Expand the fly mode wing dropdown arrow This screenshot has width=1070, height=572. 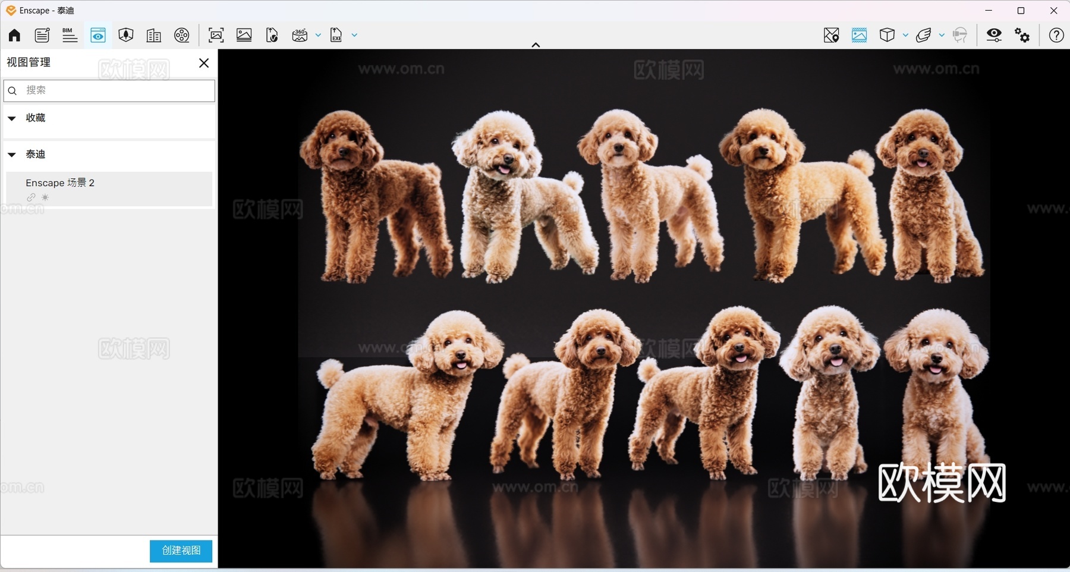(942, 35)
